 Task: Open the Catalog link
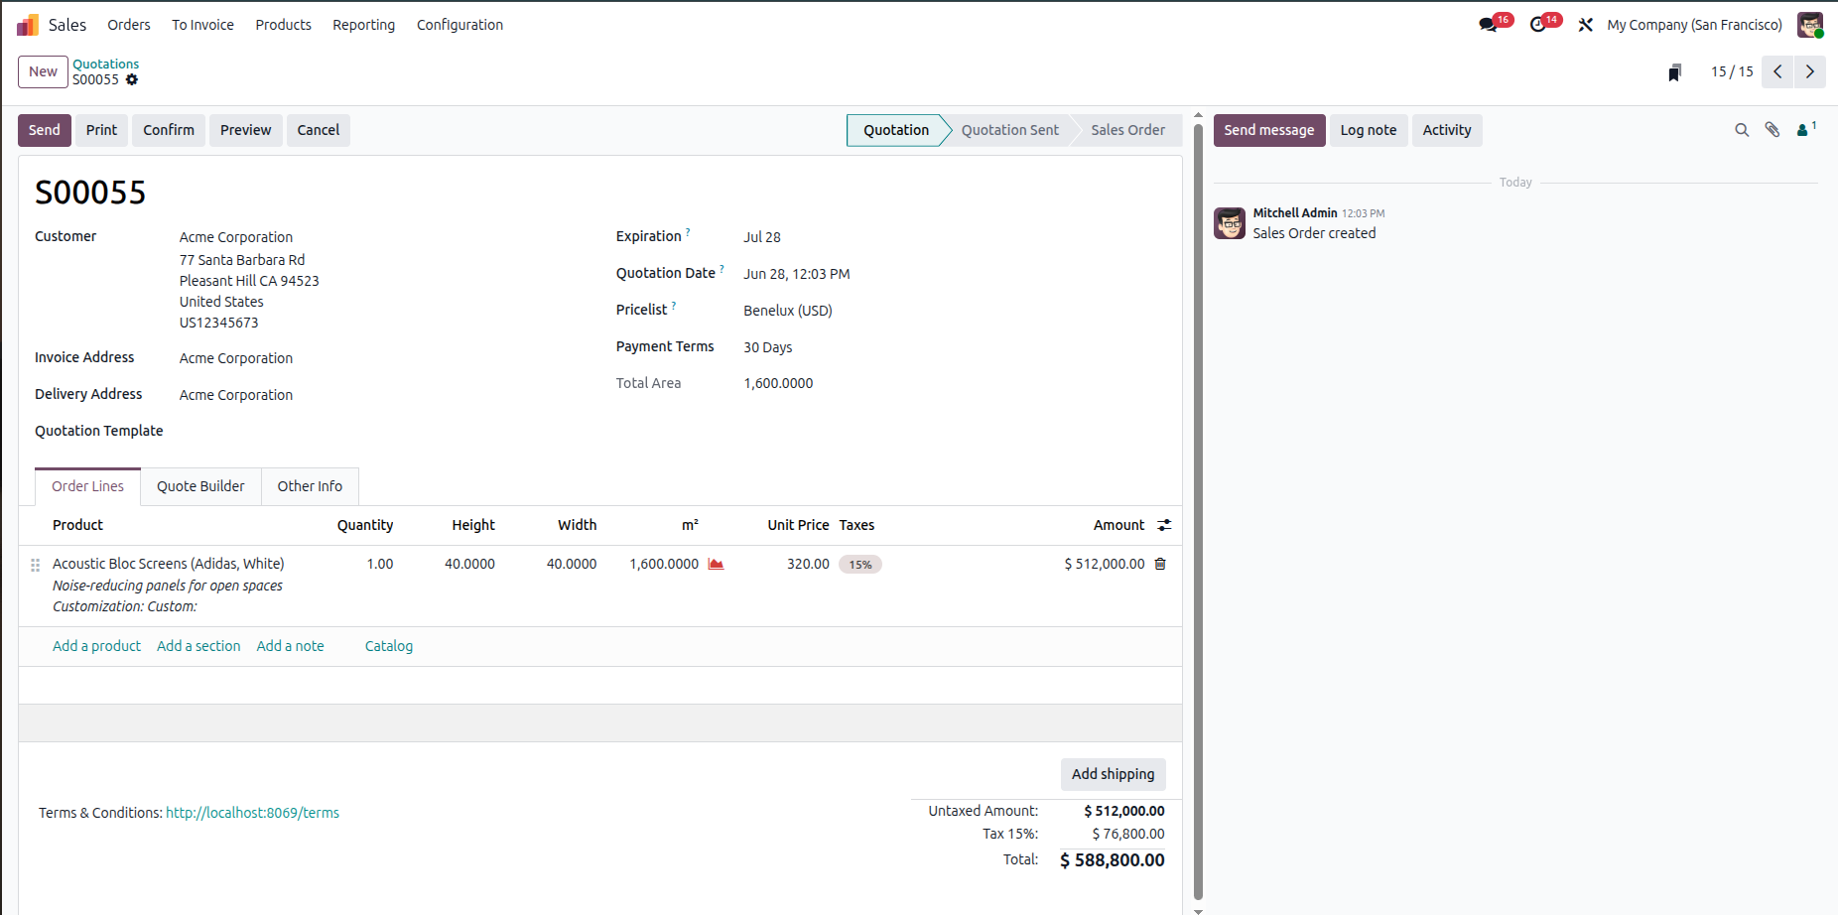[389, 646]
